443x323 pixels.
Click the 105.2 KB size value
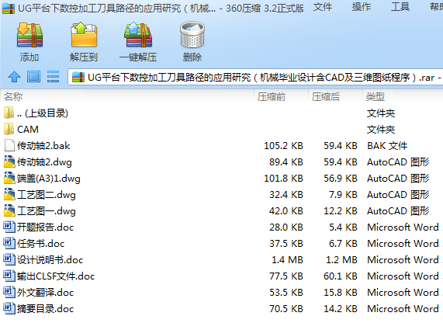click(x=283, y=146)
